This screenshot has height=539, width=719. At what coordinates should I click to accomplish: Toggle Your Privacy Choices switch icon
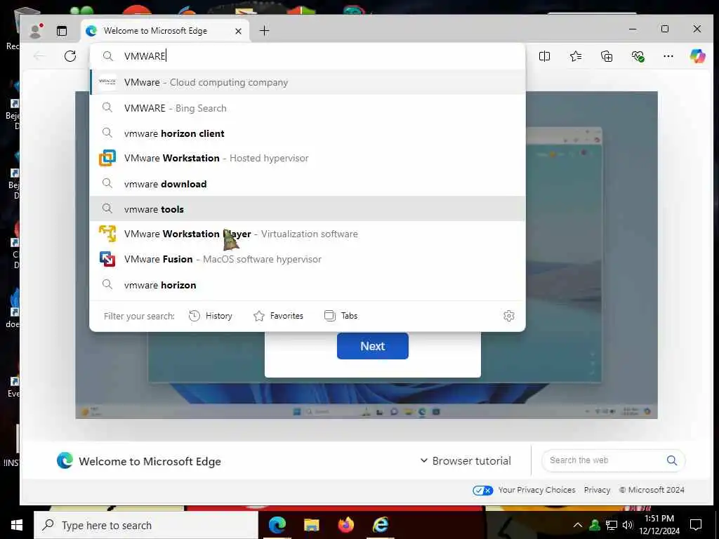tap(482, 490)
